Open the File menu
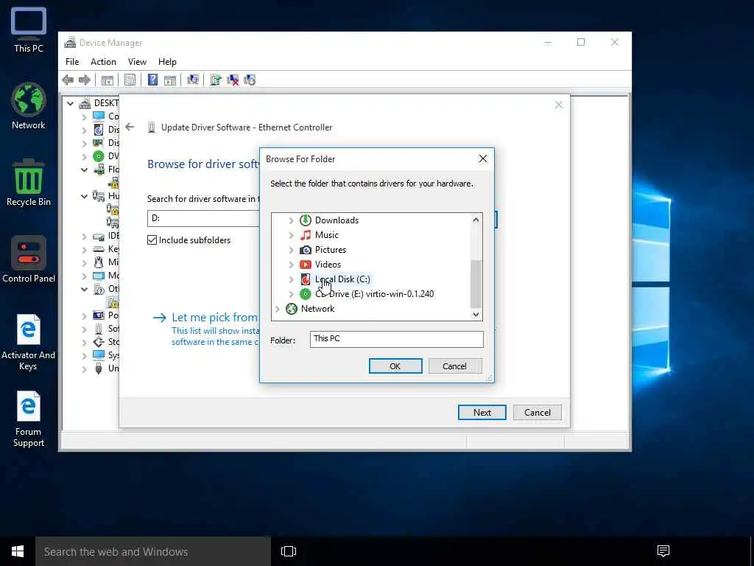The image size is (754, 566). click(72, 62)
